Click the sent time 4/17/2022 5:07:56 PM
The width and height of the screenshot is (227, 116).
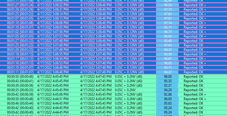pyautogui.click(x=53, y=32)
